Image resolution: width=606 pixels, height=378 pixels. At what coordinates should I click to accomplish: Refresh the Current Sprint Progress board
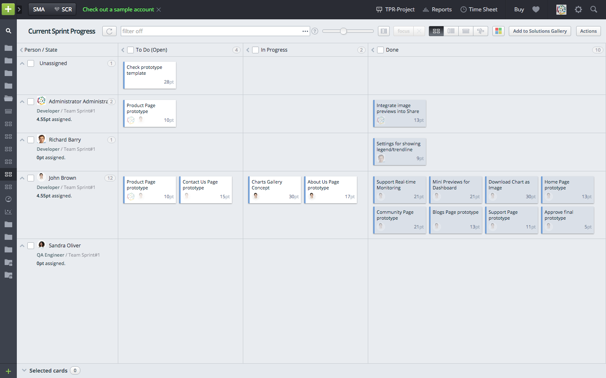pos(109,31)
